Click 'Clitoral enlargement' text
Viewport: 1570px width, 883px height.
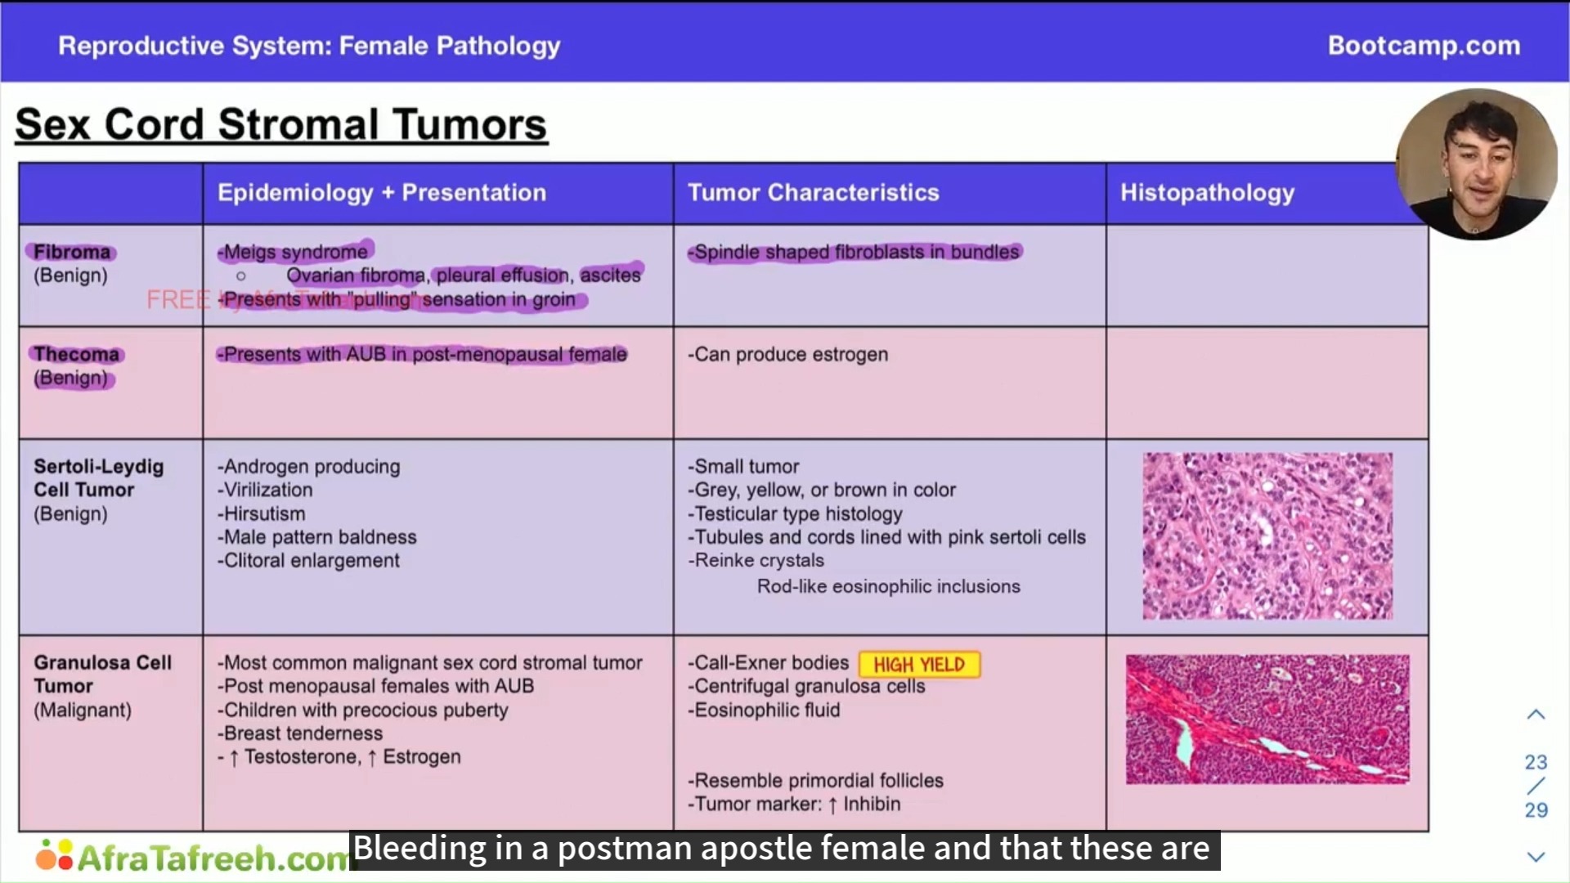(308, 561)
